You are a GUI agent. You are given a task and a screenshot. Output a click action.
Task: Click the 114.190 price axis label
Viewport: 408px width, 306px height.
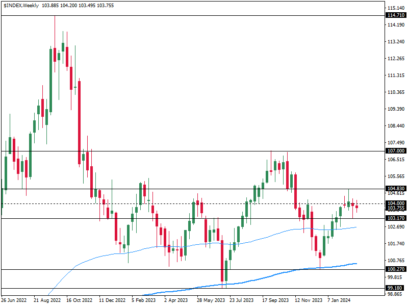[x=396, y=24]
